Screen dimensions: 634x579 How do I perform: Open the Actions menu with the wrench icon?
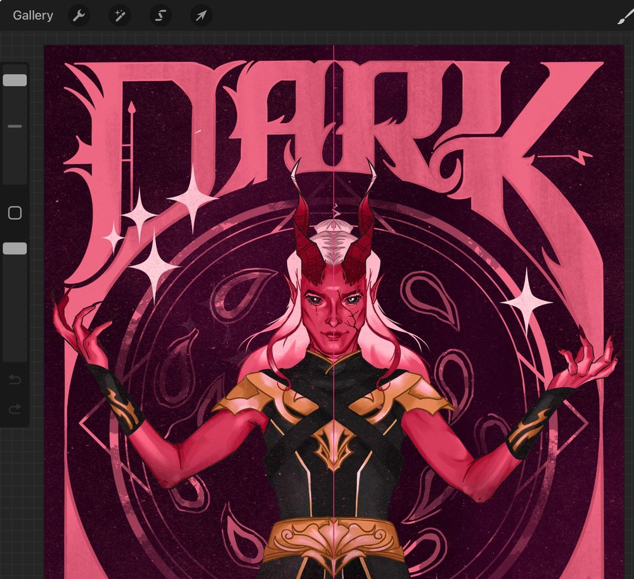pyautogui.click(x=79, y=15)
